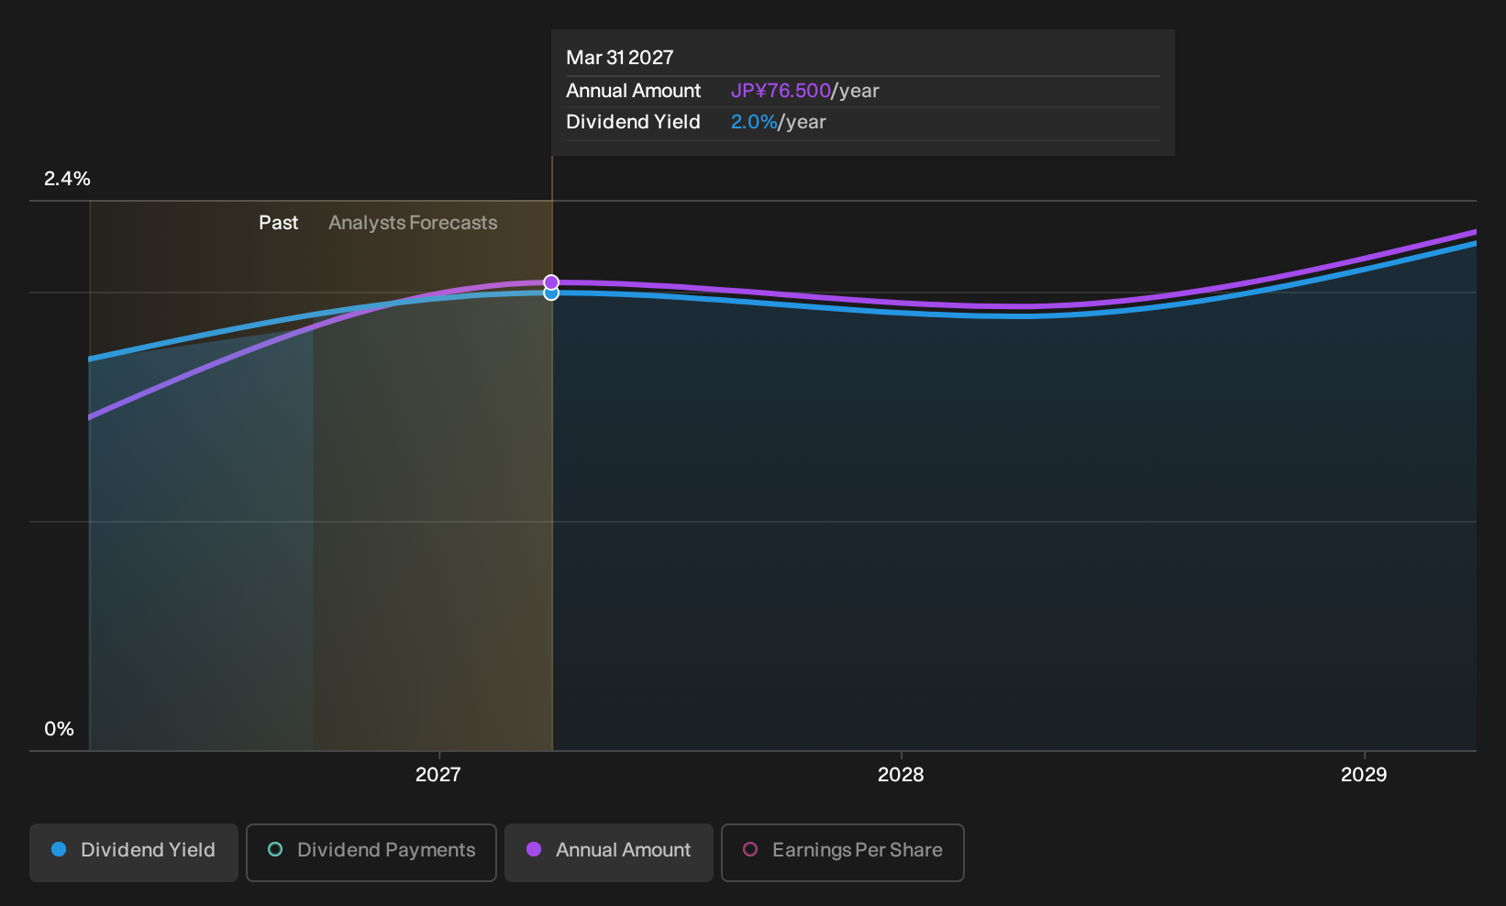Click the 2027 x-axis label
1506x906 pixels.
click(438, 775)
